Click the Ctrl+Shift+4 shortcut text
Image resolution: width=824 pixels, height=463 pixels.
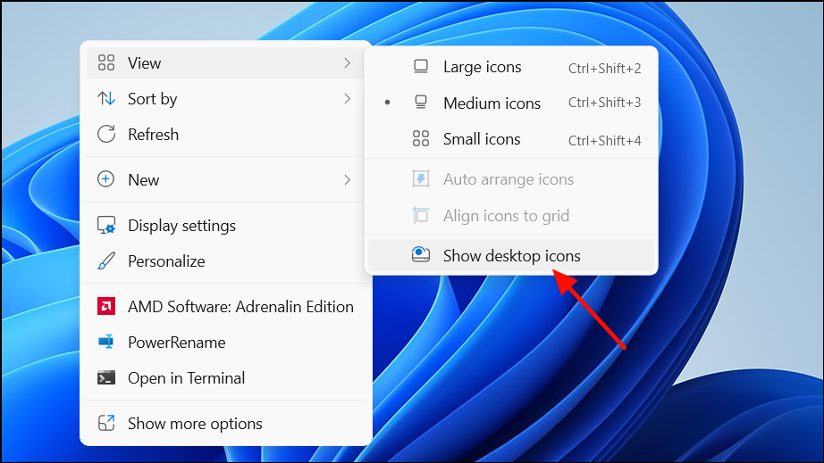point(604,141)
